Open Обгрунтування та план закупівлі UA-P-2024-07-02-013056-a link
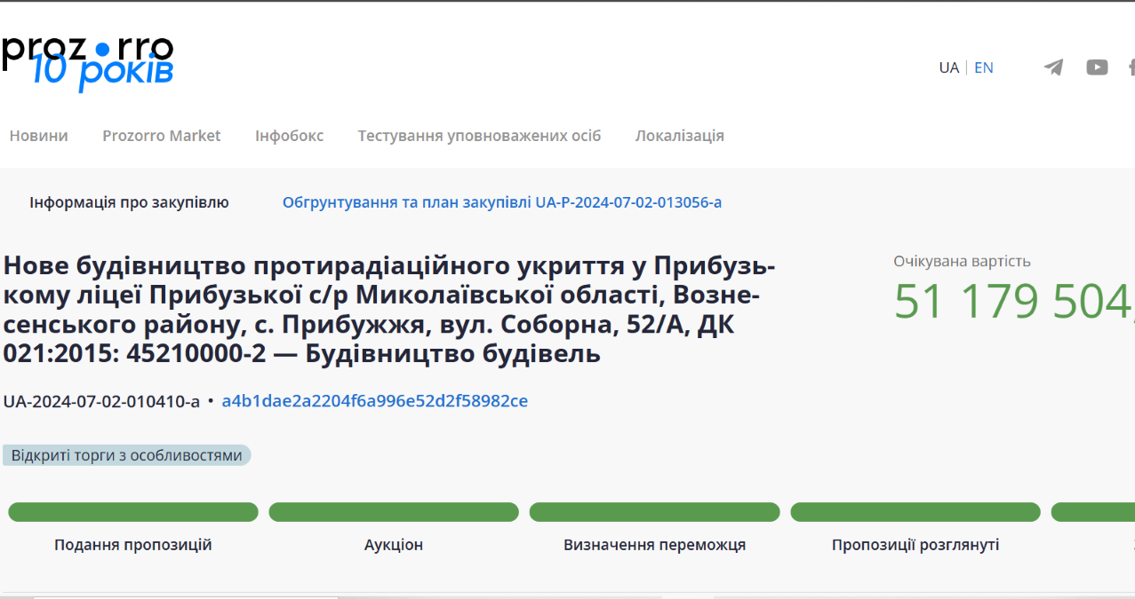 pyautogui.click(x=502, y=202)
